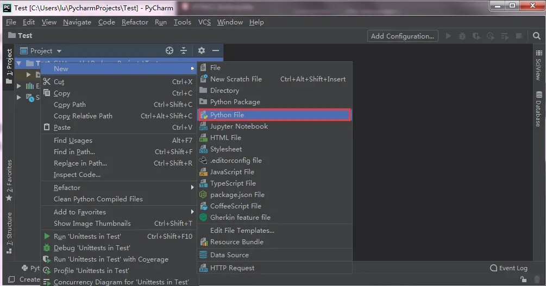This screenshot has height=286, width=546.
Task: Open the 2: Favorites tool window
Action: tap(9, 180)
